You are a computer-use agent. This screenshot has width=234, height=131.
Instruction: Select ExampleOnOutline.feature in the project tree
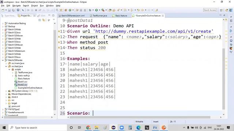[x=30, y=88]
